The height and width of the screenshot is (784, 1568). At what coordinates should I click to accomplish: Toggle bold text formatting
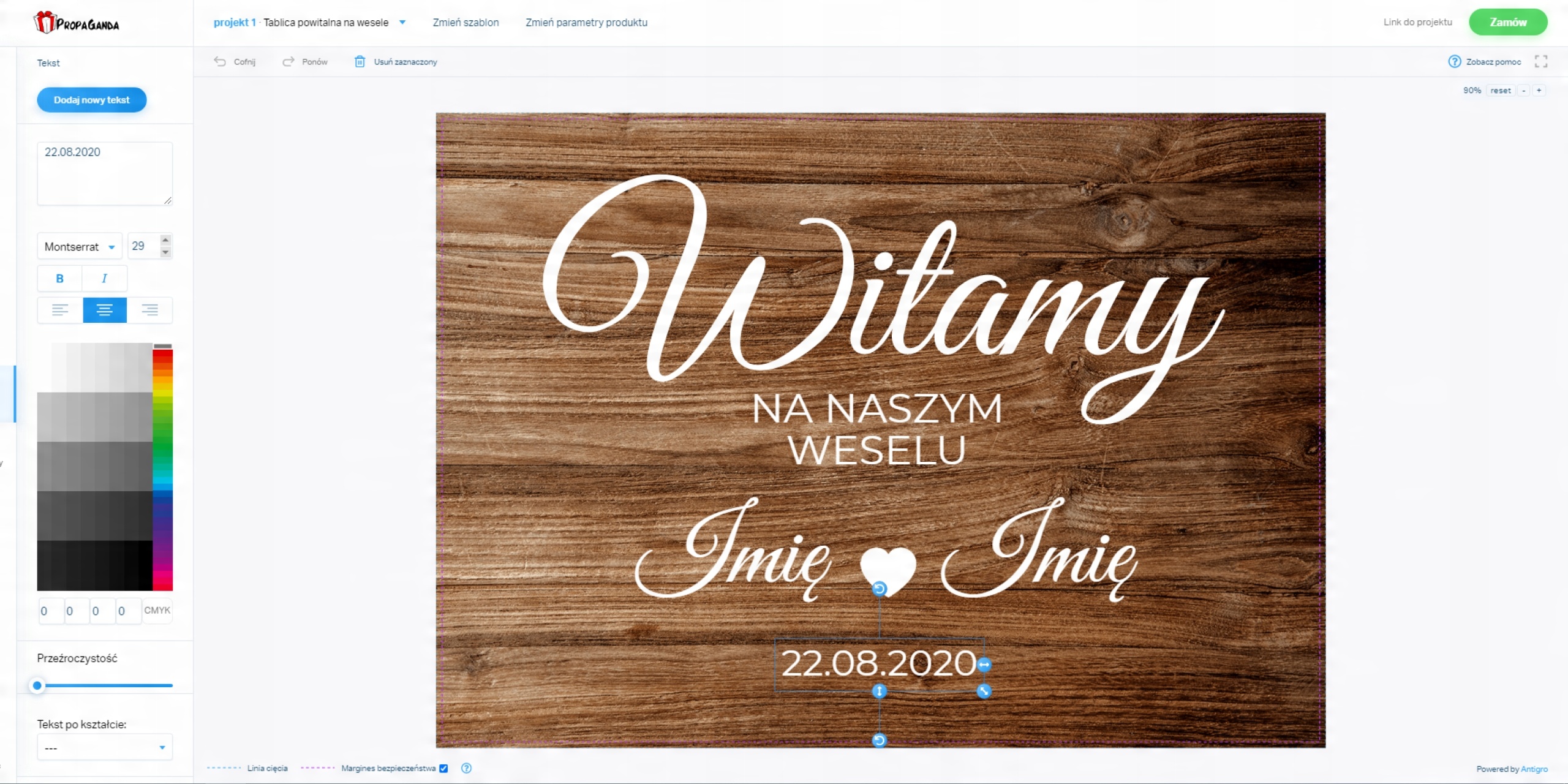tap(59, 278)
